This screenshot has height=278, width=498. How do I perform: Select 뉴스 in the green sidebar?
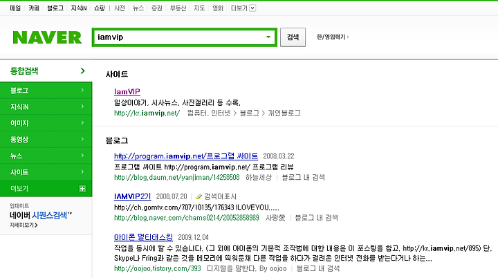[46, 156]
